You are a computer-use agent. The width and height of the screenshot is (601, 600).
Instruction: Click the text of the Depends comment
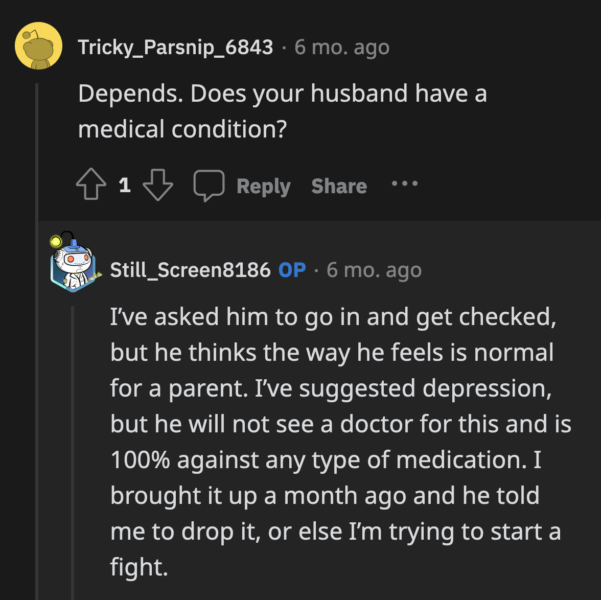click(282, 110)
